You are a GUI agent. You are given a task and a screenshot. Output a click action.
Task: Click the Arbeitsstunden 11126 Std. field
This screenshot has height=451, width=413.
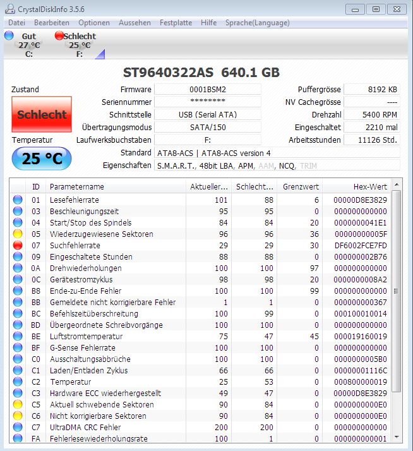[x=372, y=140]
